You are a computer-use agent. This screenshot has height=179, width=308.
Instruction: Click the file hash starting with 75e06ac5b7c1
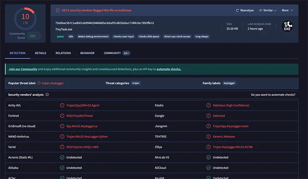coord(105,23)
